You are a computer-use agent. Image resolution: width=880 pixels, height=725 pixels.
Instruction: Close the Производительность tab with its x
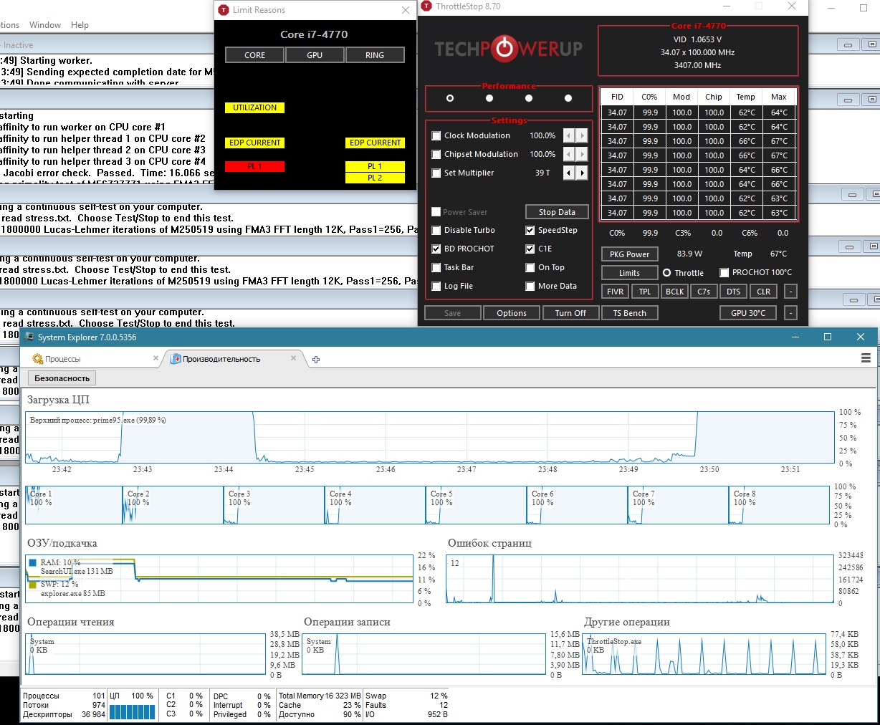(x=294, y=358)
